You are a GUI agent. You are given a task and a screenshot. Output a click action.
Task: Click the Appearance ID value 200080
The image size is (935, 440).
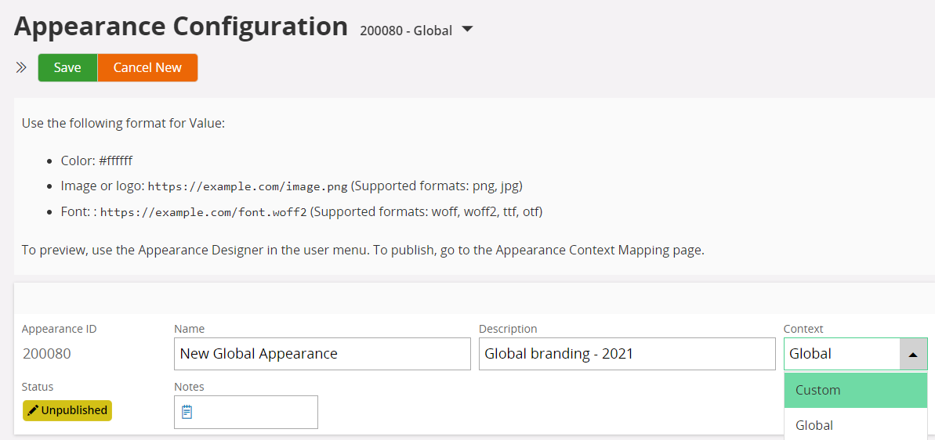[47, 354]
